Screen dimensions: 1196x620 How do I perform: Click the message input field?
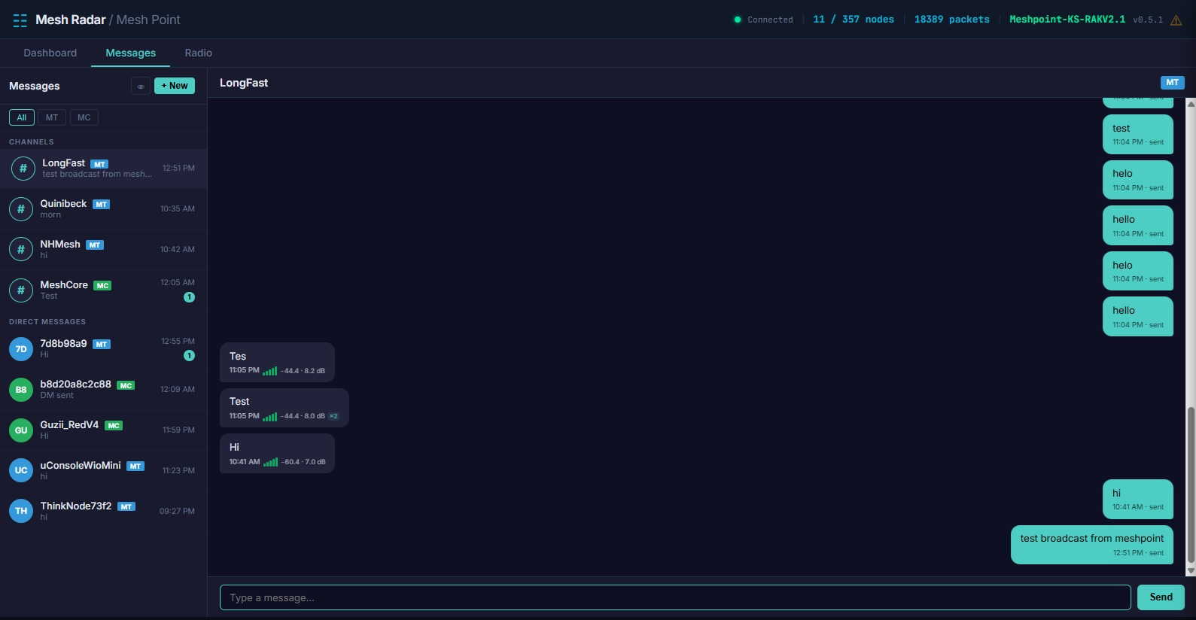(675, 597)
